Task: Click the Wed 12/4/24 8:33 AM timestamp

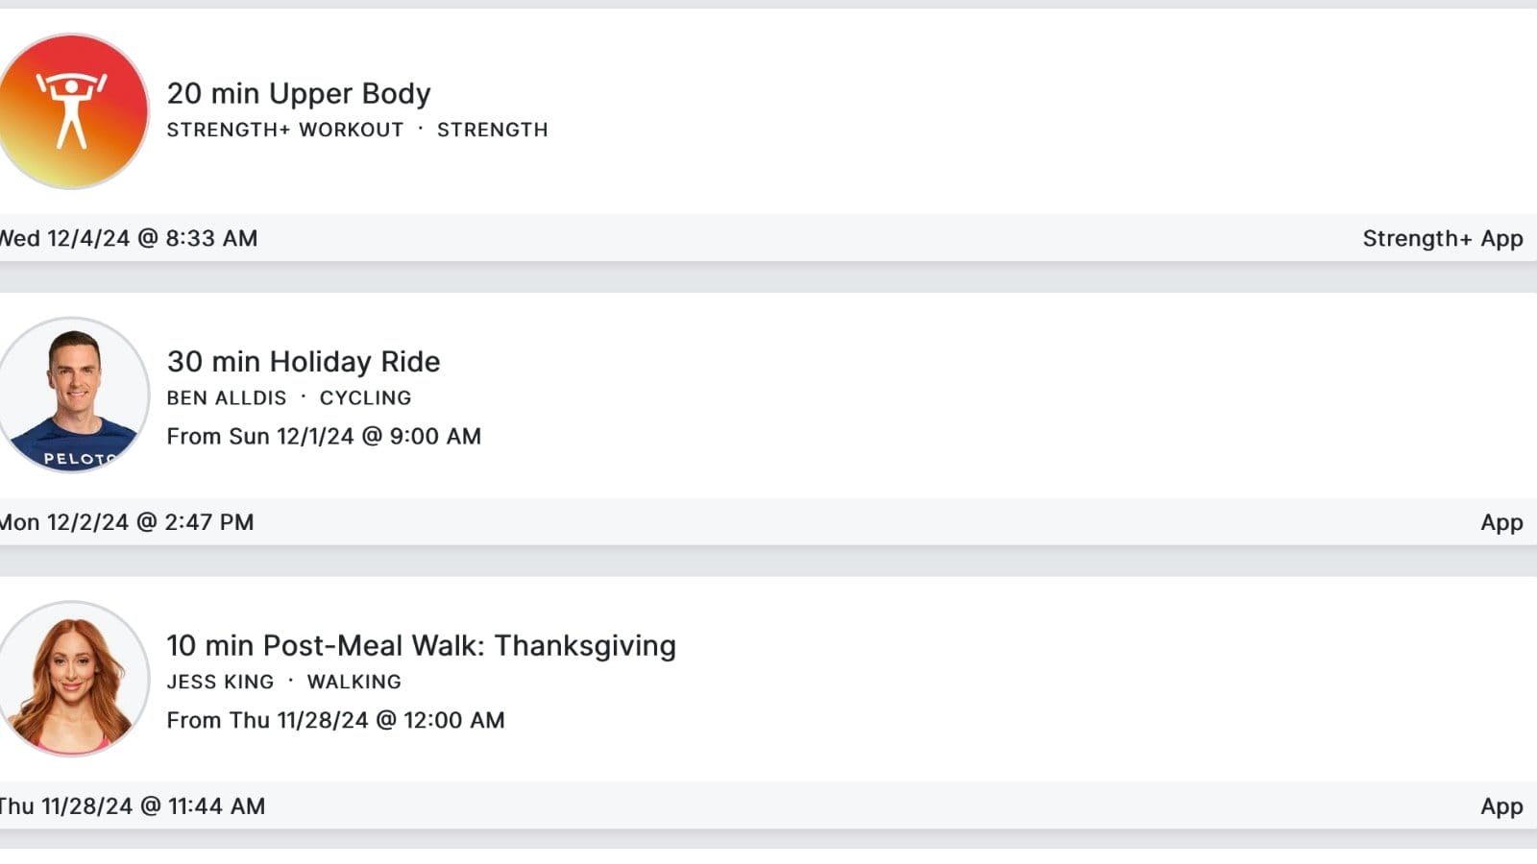Action: (x=129, y=238)
